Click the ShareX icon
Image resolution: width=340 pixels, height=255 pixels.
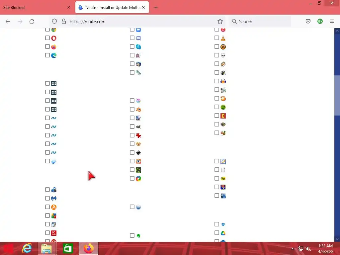pyautogui.click(x=138, y=178)
